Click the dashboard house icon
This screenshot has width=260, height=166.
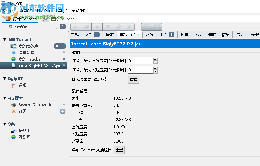[x=10, y=26]
